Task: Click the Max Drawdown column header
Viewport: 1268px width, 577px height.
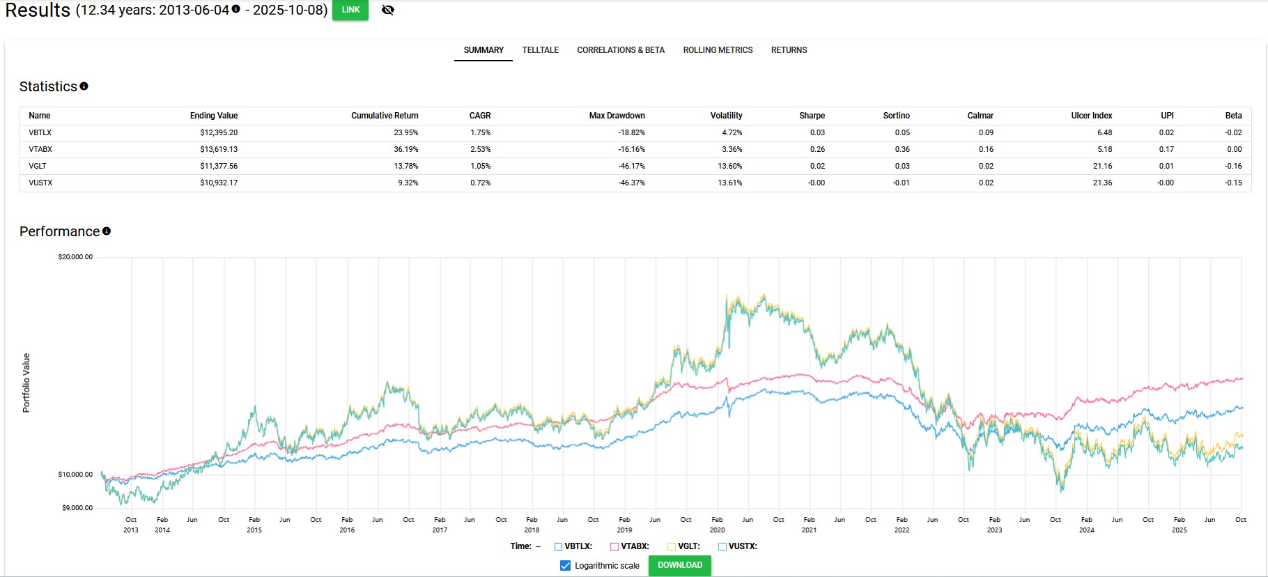Action: pos(617,116)
